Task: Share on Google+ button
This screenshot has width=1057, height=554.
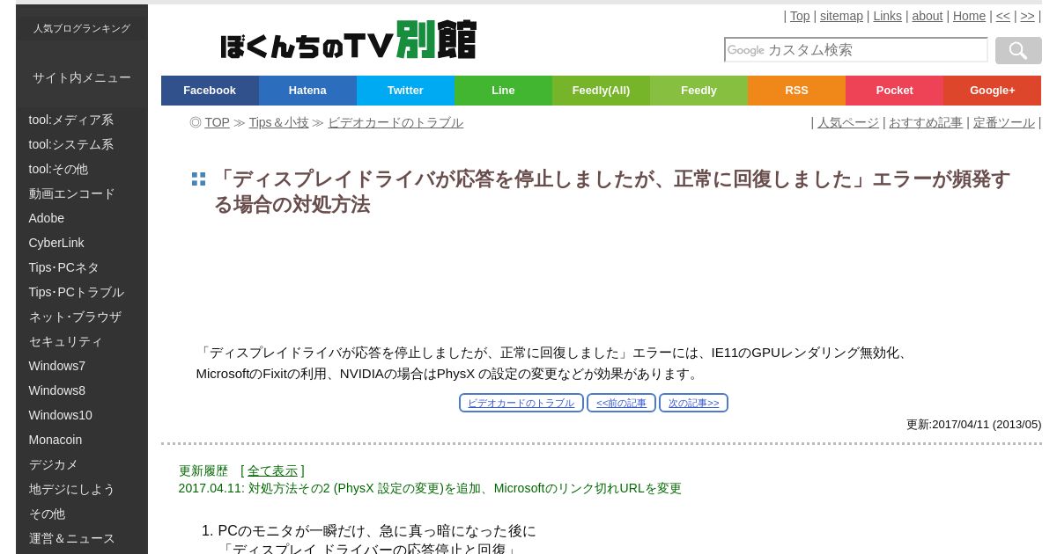Action: click(992, 91)
